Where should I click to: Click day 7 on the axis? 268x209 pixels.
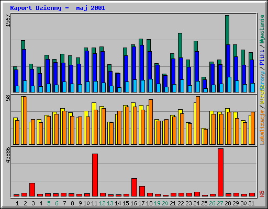64,203
